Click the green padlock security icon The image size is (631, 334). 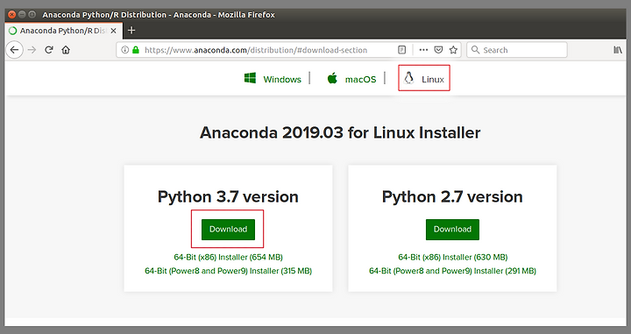tap(136, 50)
